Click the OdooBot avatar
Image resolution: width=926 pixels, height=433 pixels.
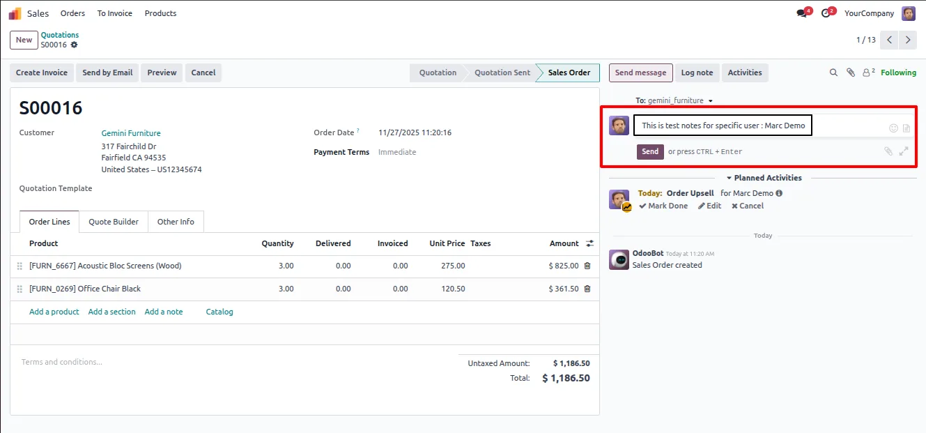(619, 259)
